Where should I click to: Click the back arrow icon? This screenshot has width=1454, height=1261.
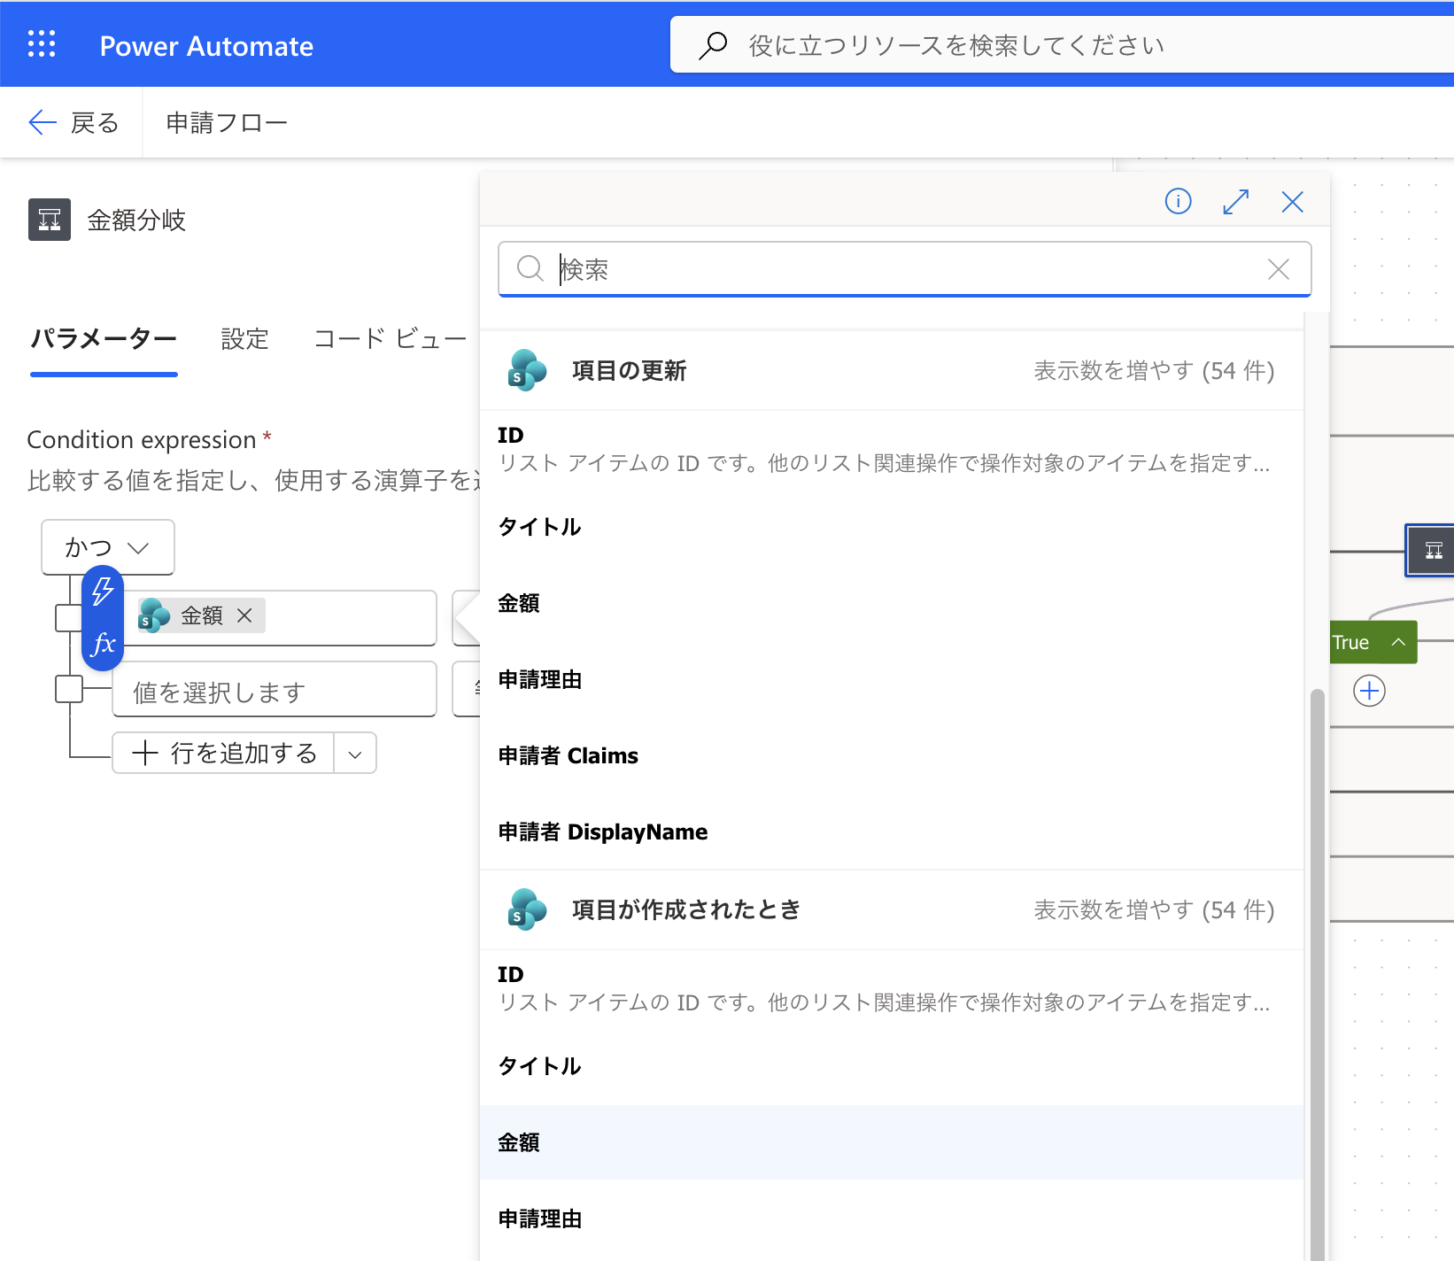coord(43,122)
